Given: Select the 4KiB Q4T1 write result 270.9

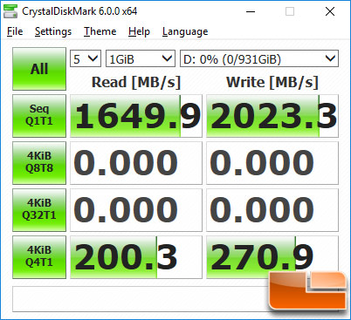Looking at the screenshot, I should point(272,257).
